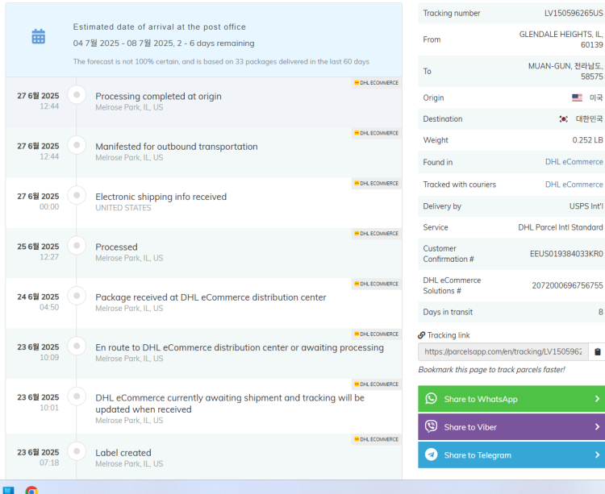Click DHL eCommerce badge on Label created event
The height and width of the screenshot is (494, 605).
pos(376,439)
